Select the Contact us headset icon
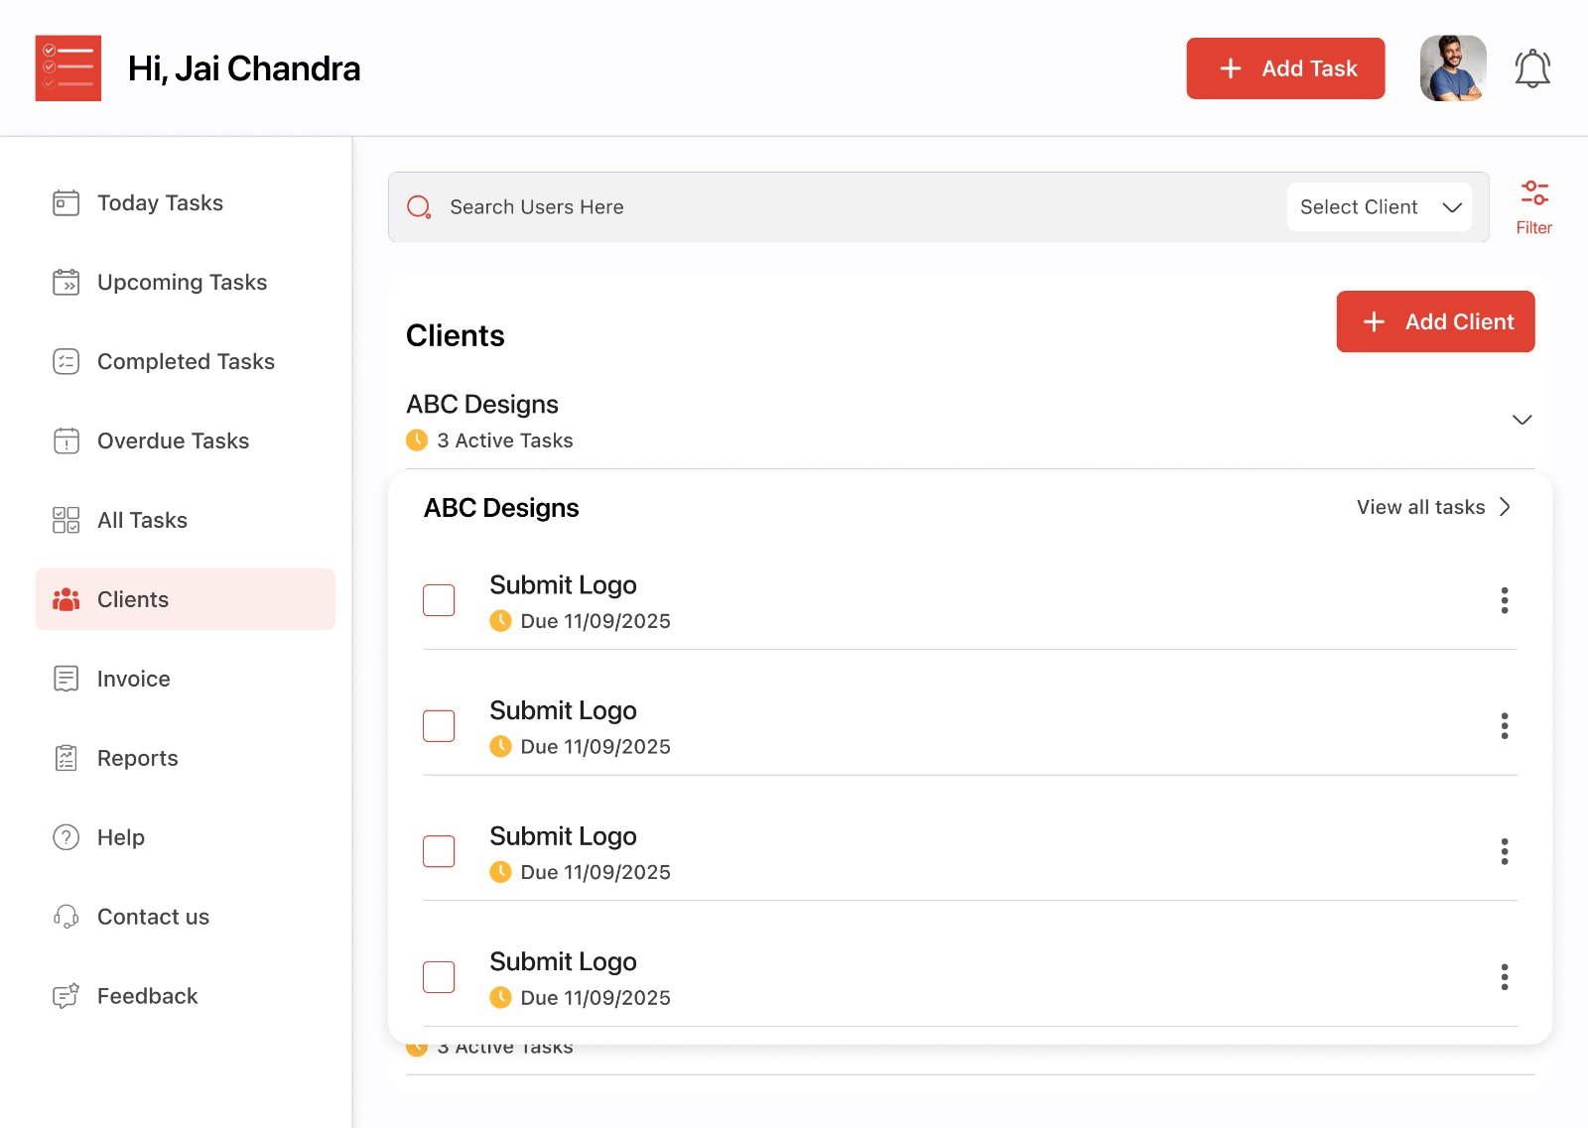Screen dimensions: 1588x1128 tap(65, 917)
